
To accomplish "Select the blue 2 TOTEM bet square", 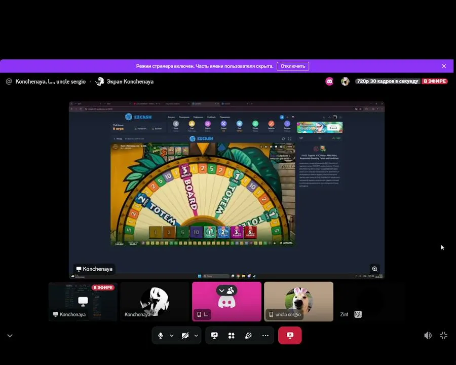I will 223,232.
